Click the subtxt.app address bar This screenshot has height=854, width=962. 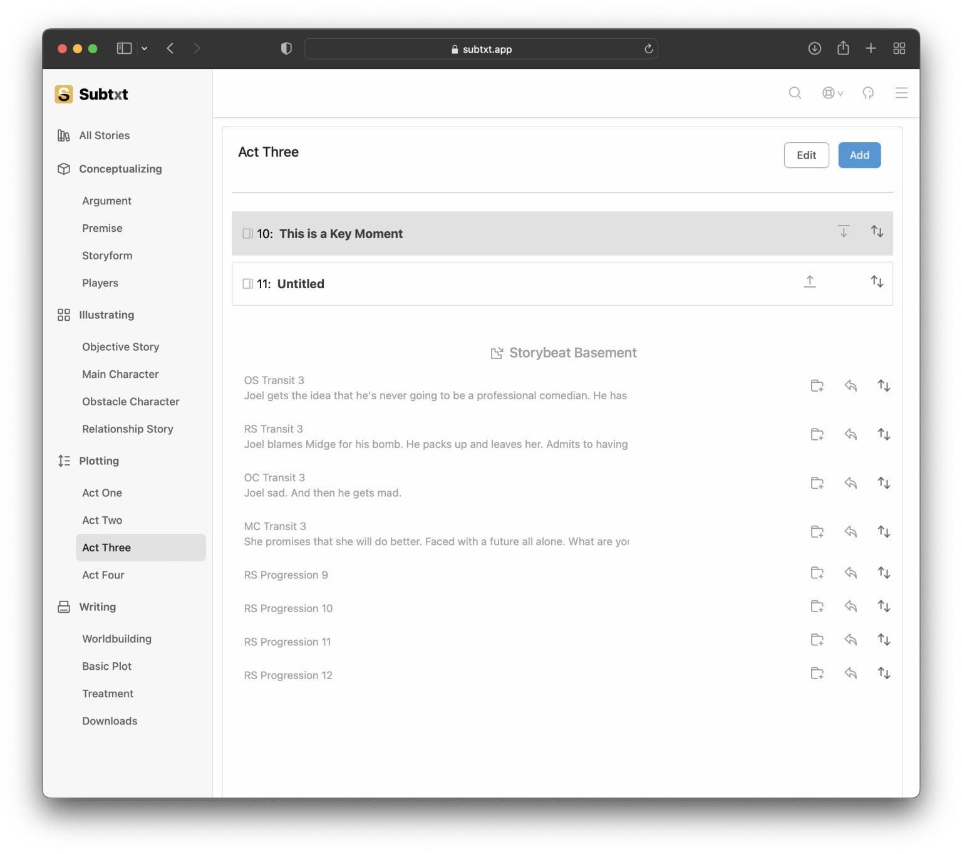click(x=481, y=49)
